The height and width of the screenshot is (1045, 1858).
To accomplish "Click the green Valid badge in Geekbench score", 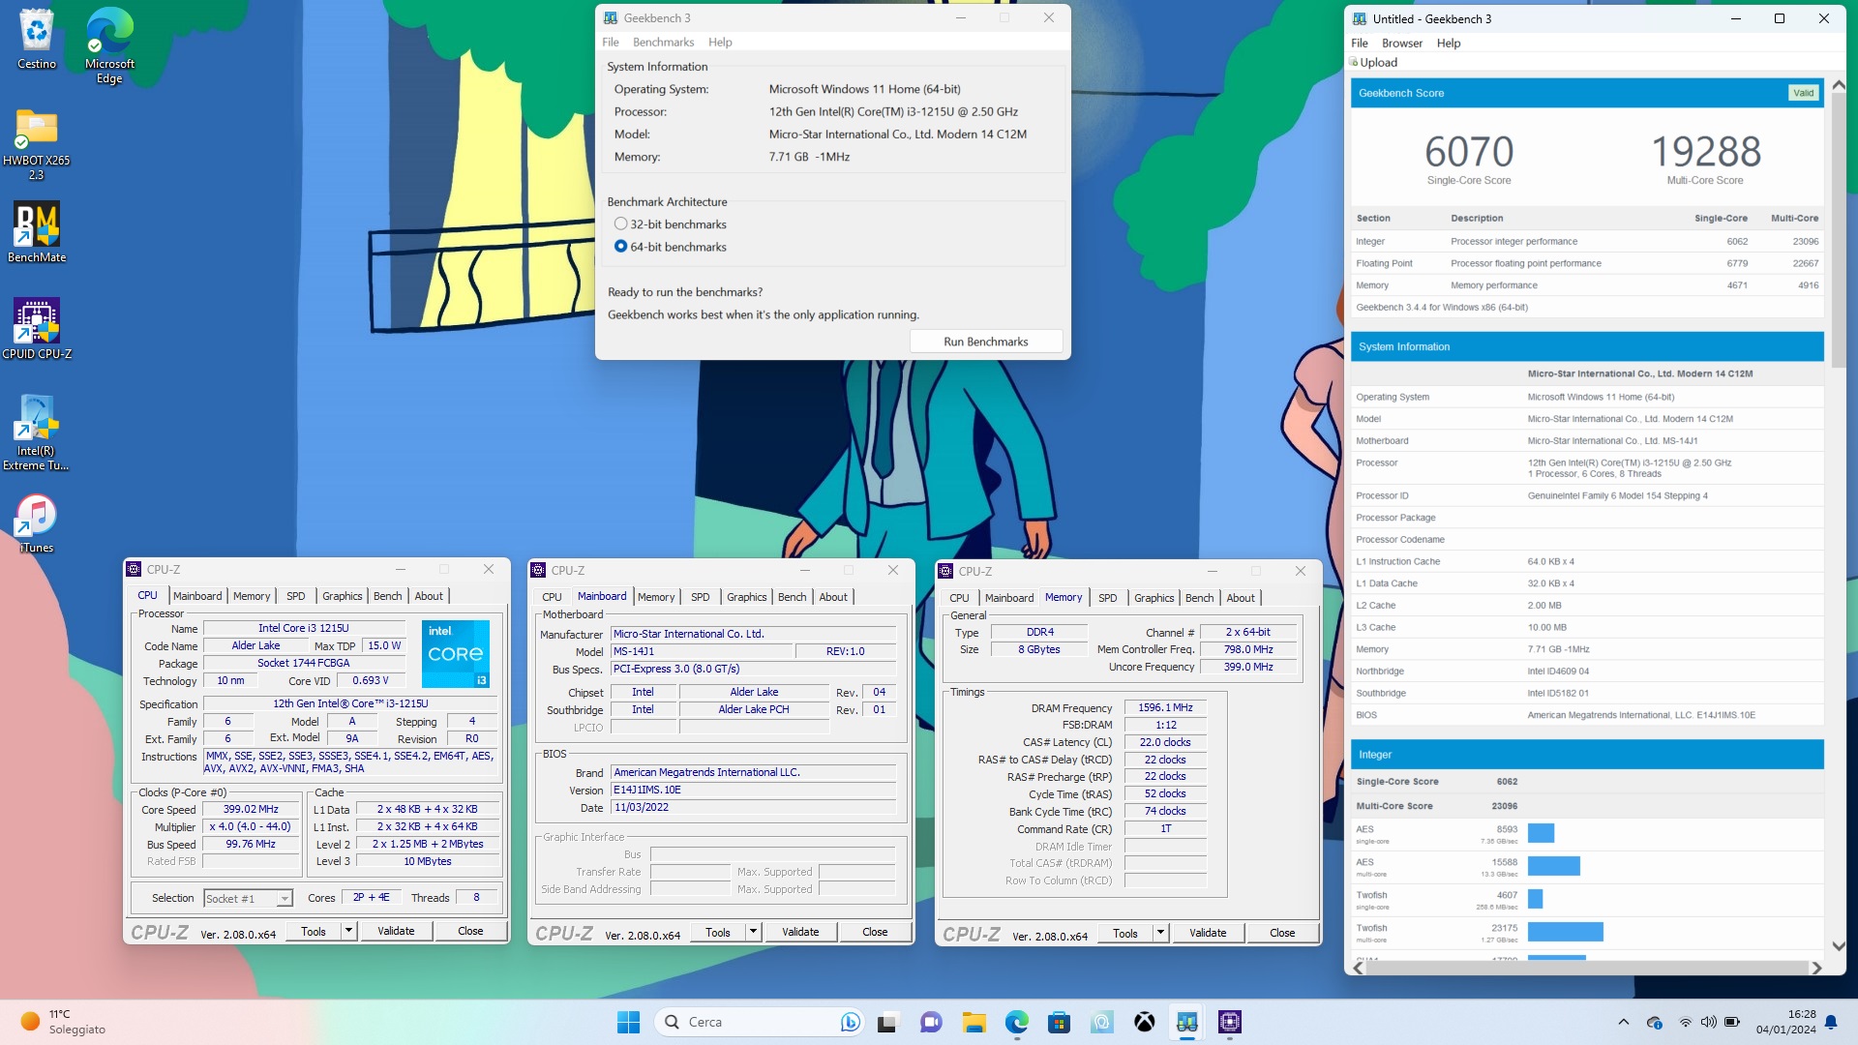I will coord(1803,93).
